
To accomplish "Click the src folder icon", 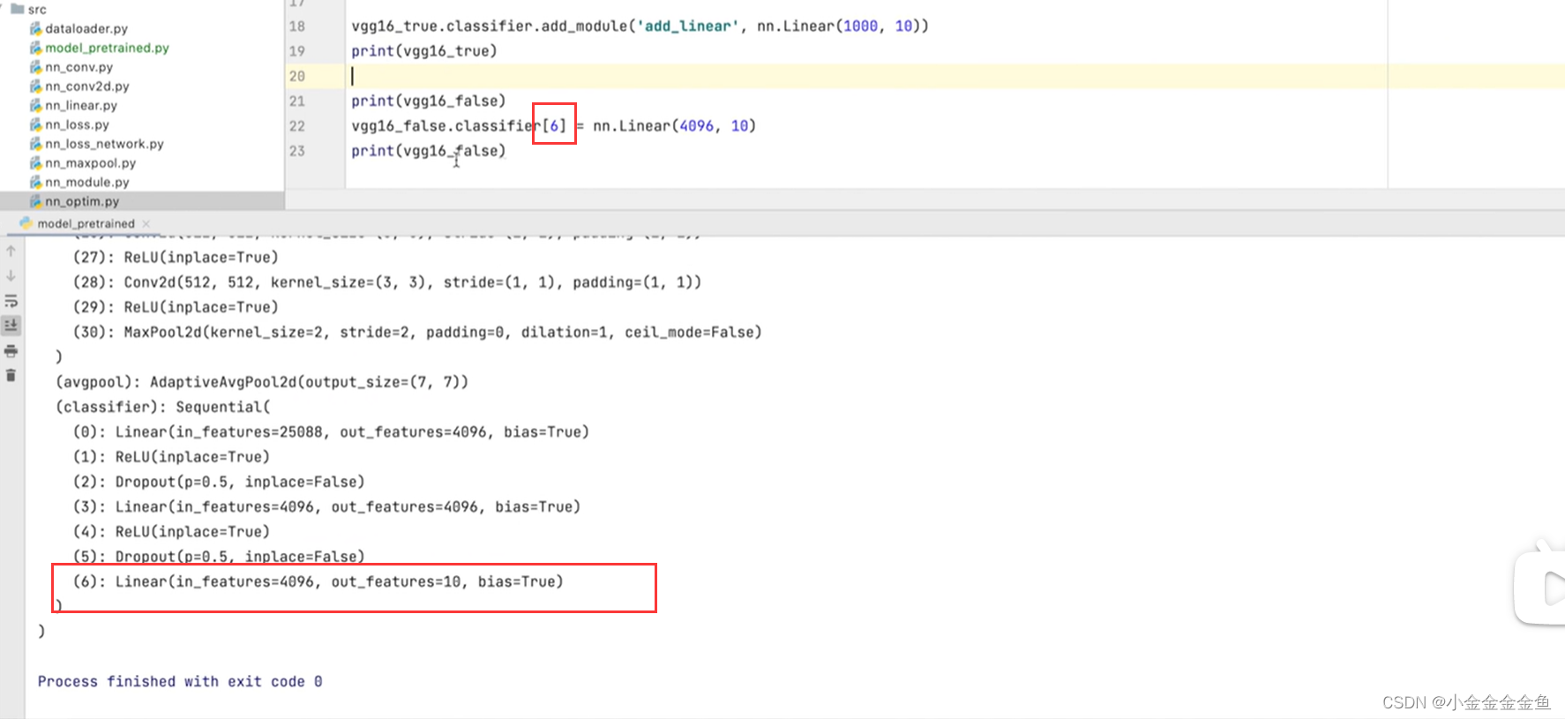I will [18, 9].
